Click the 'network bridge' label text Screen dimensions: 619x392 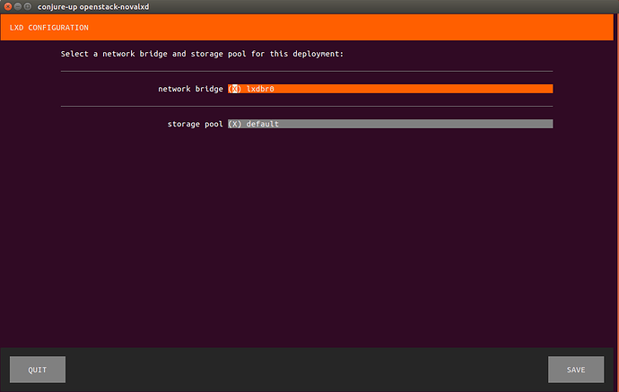click(x=190, y=89)
